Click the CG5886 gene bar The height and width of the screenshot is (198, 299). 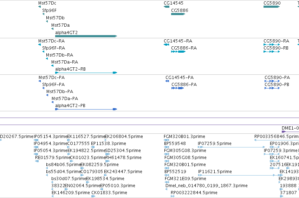click(178, 14)
